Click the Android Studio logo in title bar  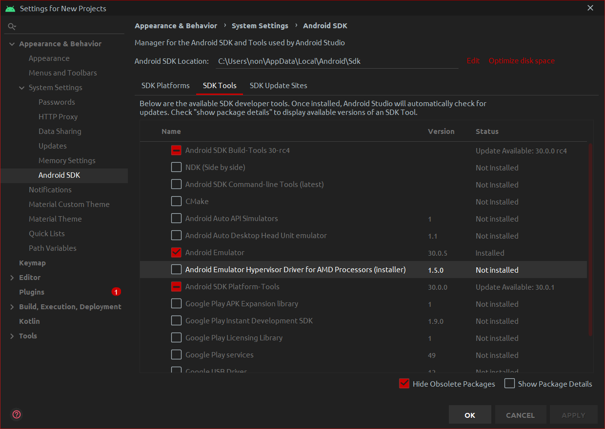10,8
